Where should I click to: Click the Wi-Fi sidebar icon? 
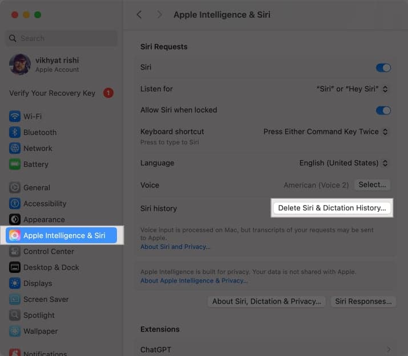click(x=15, y=116)
